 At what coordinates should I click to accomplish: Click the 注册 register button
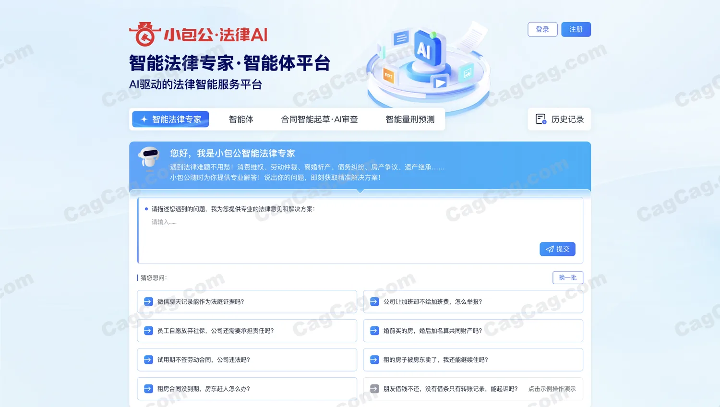pyautogui.click(x=576, y=29)
